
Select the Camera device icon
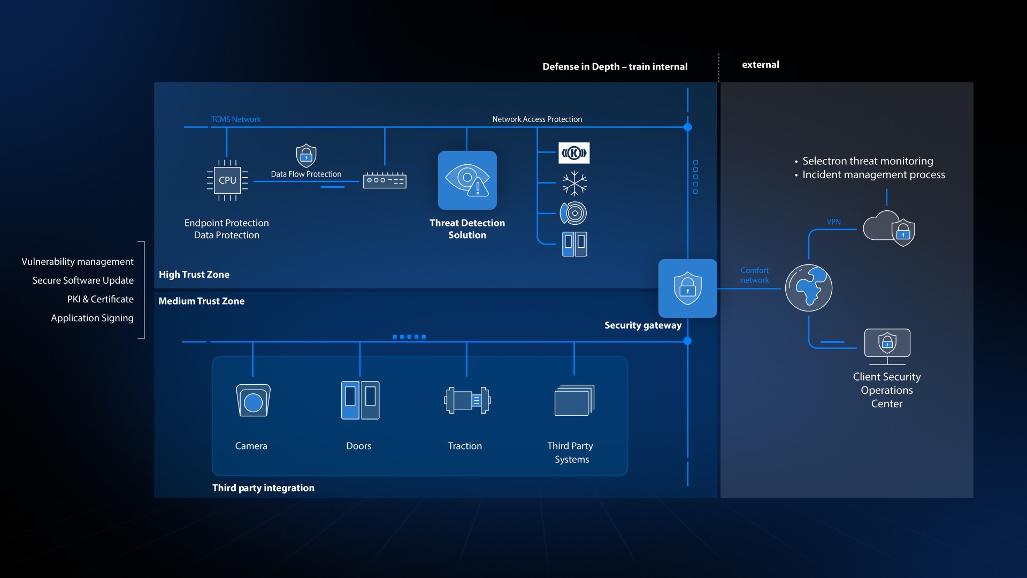coord(253,400)
